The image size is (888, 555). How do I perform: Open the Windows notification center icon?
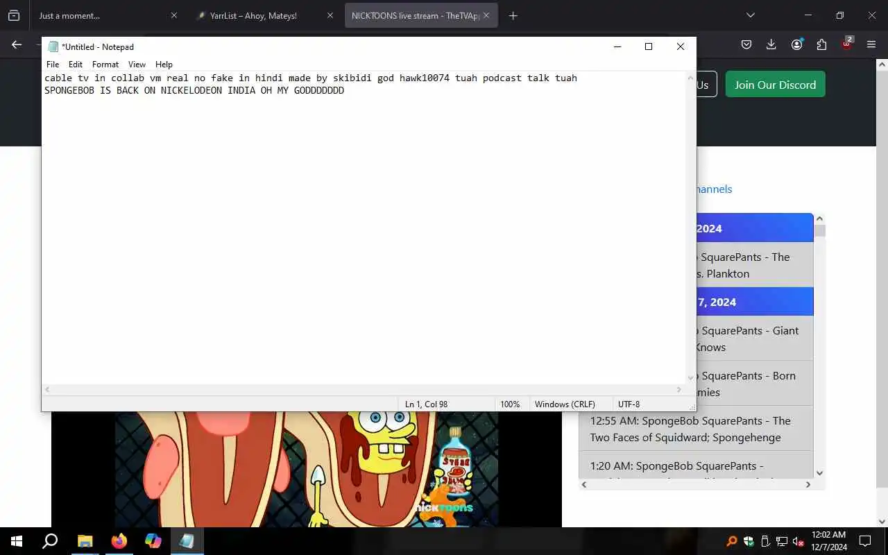(865, 541)
